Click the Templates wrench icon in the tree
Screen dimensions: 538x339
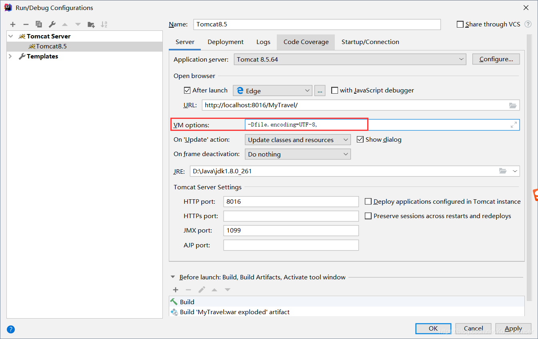22,56
